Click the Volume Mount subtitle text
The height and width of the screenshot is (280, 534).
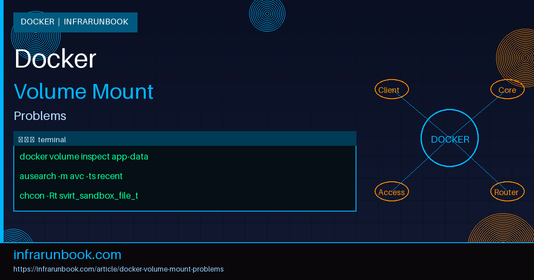coord(83,92)
